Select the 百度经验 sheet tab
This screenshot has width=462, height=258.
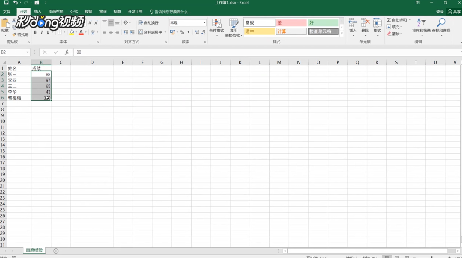pos(34,250)
